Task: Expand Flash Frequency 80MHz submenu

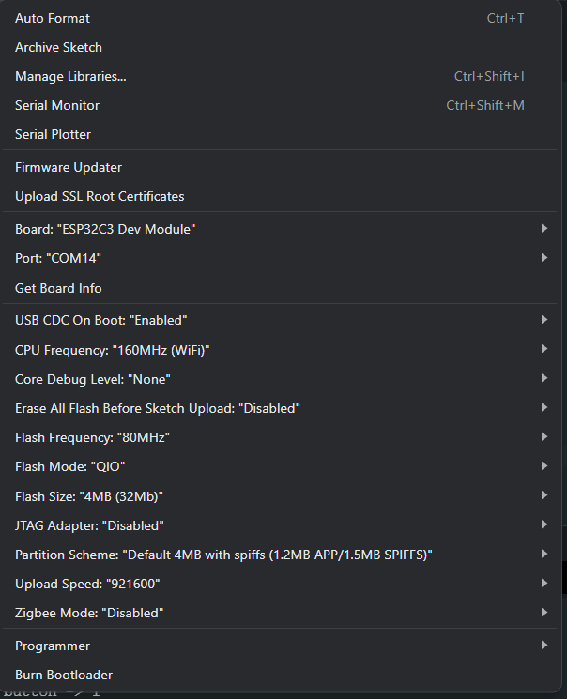Action: point(92,437)
